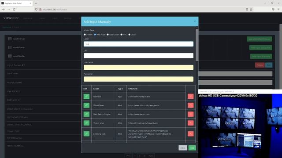Go to the Next page of pagination
This screenshot has width=282, height=158.
[x=151, y=156]
